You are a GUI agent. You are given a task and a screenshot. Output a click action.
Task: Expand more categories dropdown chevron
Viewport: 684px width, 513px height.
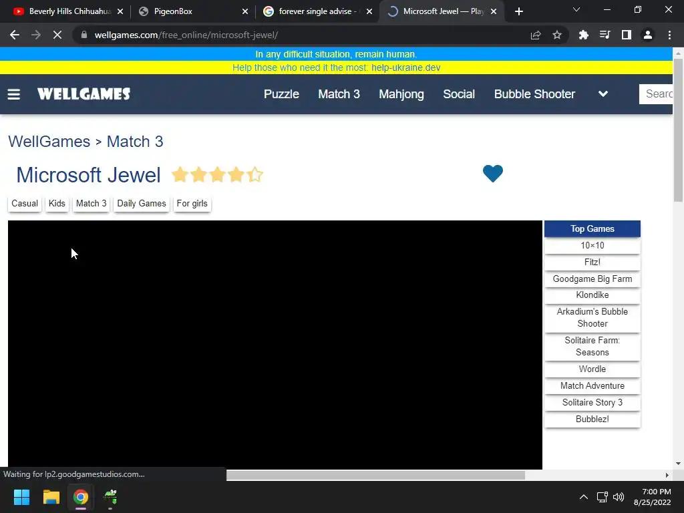coord(603,94)
